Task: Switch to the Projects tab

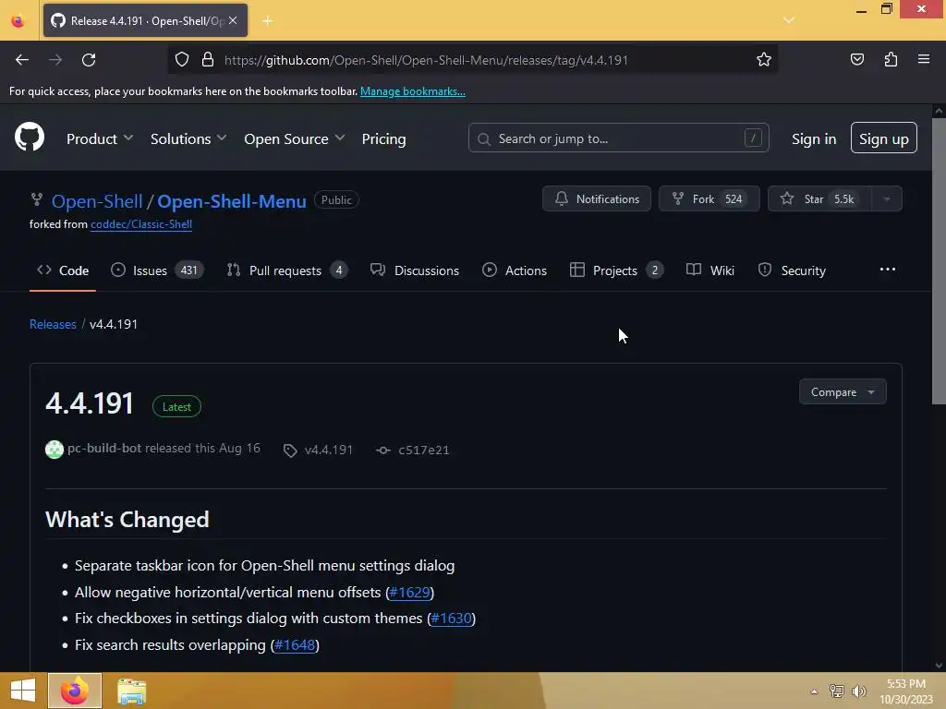Action: (616, 270)
